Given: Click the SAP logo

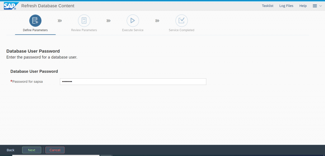Looking at the screenshot, I should pyautogui.click(x=11, y=6).
